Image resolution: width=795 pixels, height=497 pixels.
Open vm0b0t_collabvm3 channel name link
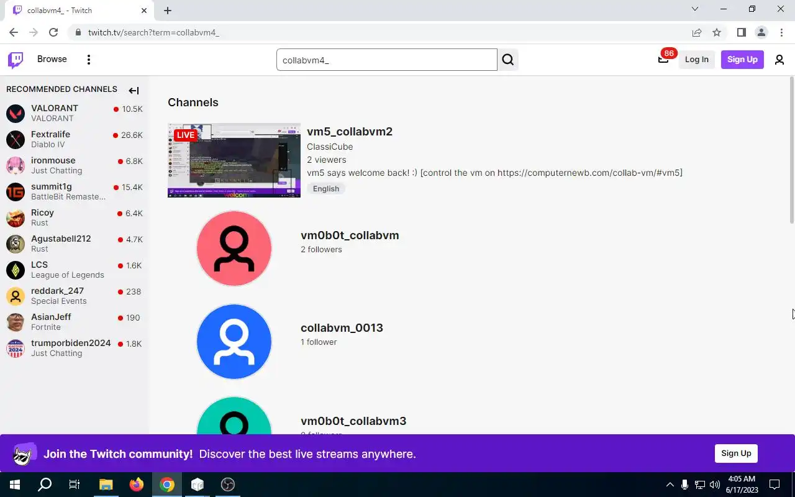[x=353, y=421]
